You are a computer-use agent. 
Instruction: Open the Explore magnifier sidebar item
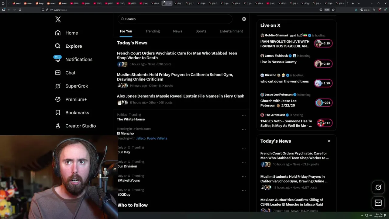coord(68,46)
